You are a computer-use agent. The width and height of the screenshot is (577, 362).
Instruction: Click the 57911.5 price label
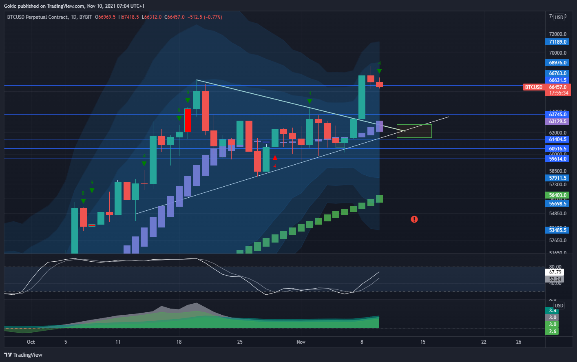coord(557,178)
